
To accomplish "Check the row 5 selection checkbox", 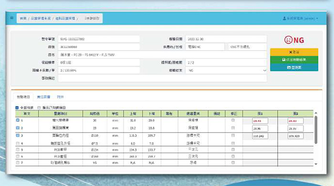I will point(18,150).
